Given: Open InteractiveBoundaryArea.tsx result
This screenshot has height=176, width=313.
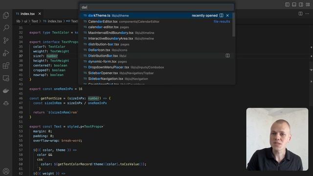Looking at the screenshot, I should tap(156, 39).
